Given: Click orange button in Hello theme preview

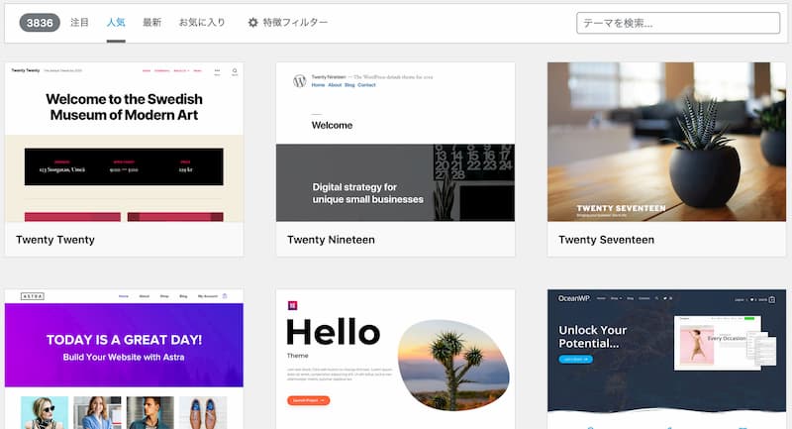Looking at the screenshot, I should point(309,400).
